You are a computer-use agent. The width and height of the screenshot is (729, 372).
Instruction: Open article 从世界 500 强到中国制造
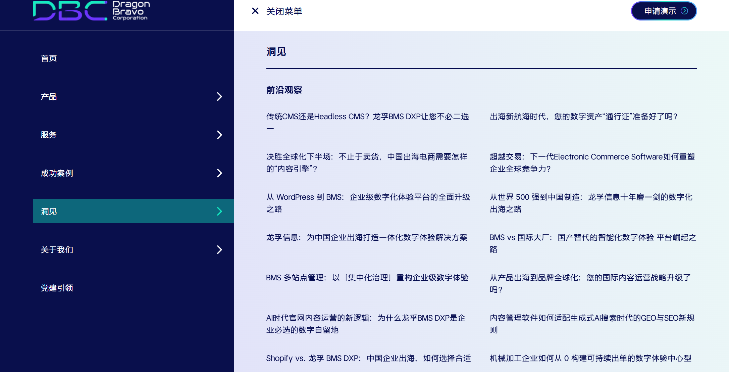coord(591,203)
